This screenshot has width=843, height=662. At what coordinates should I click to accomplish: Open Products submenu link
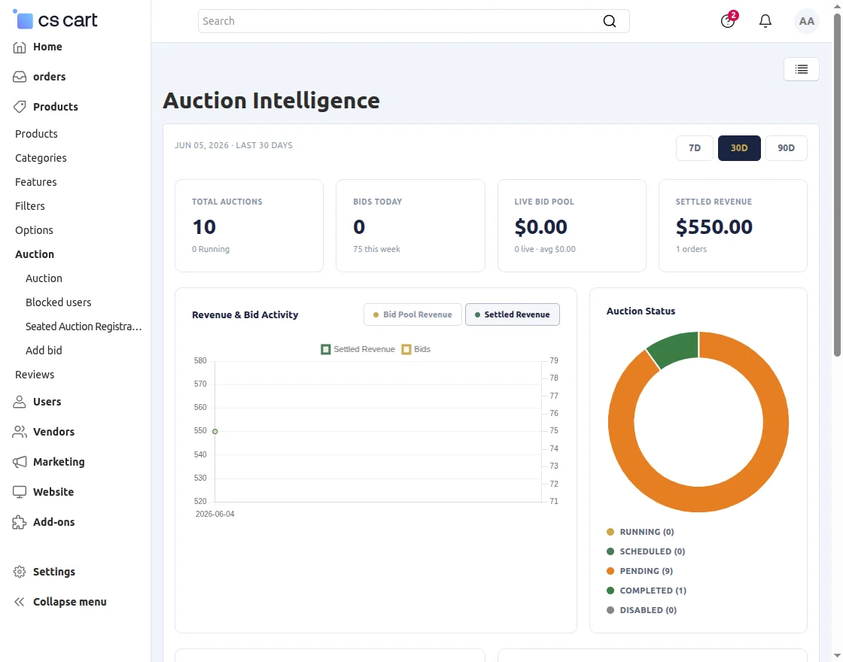pyautogui.click(x=36, y=134)
